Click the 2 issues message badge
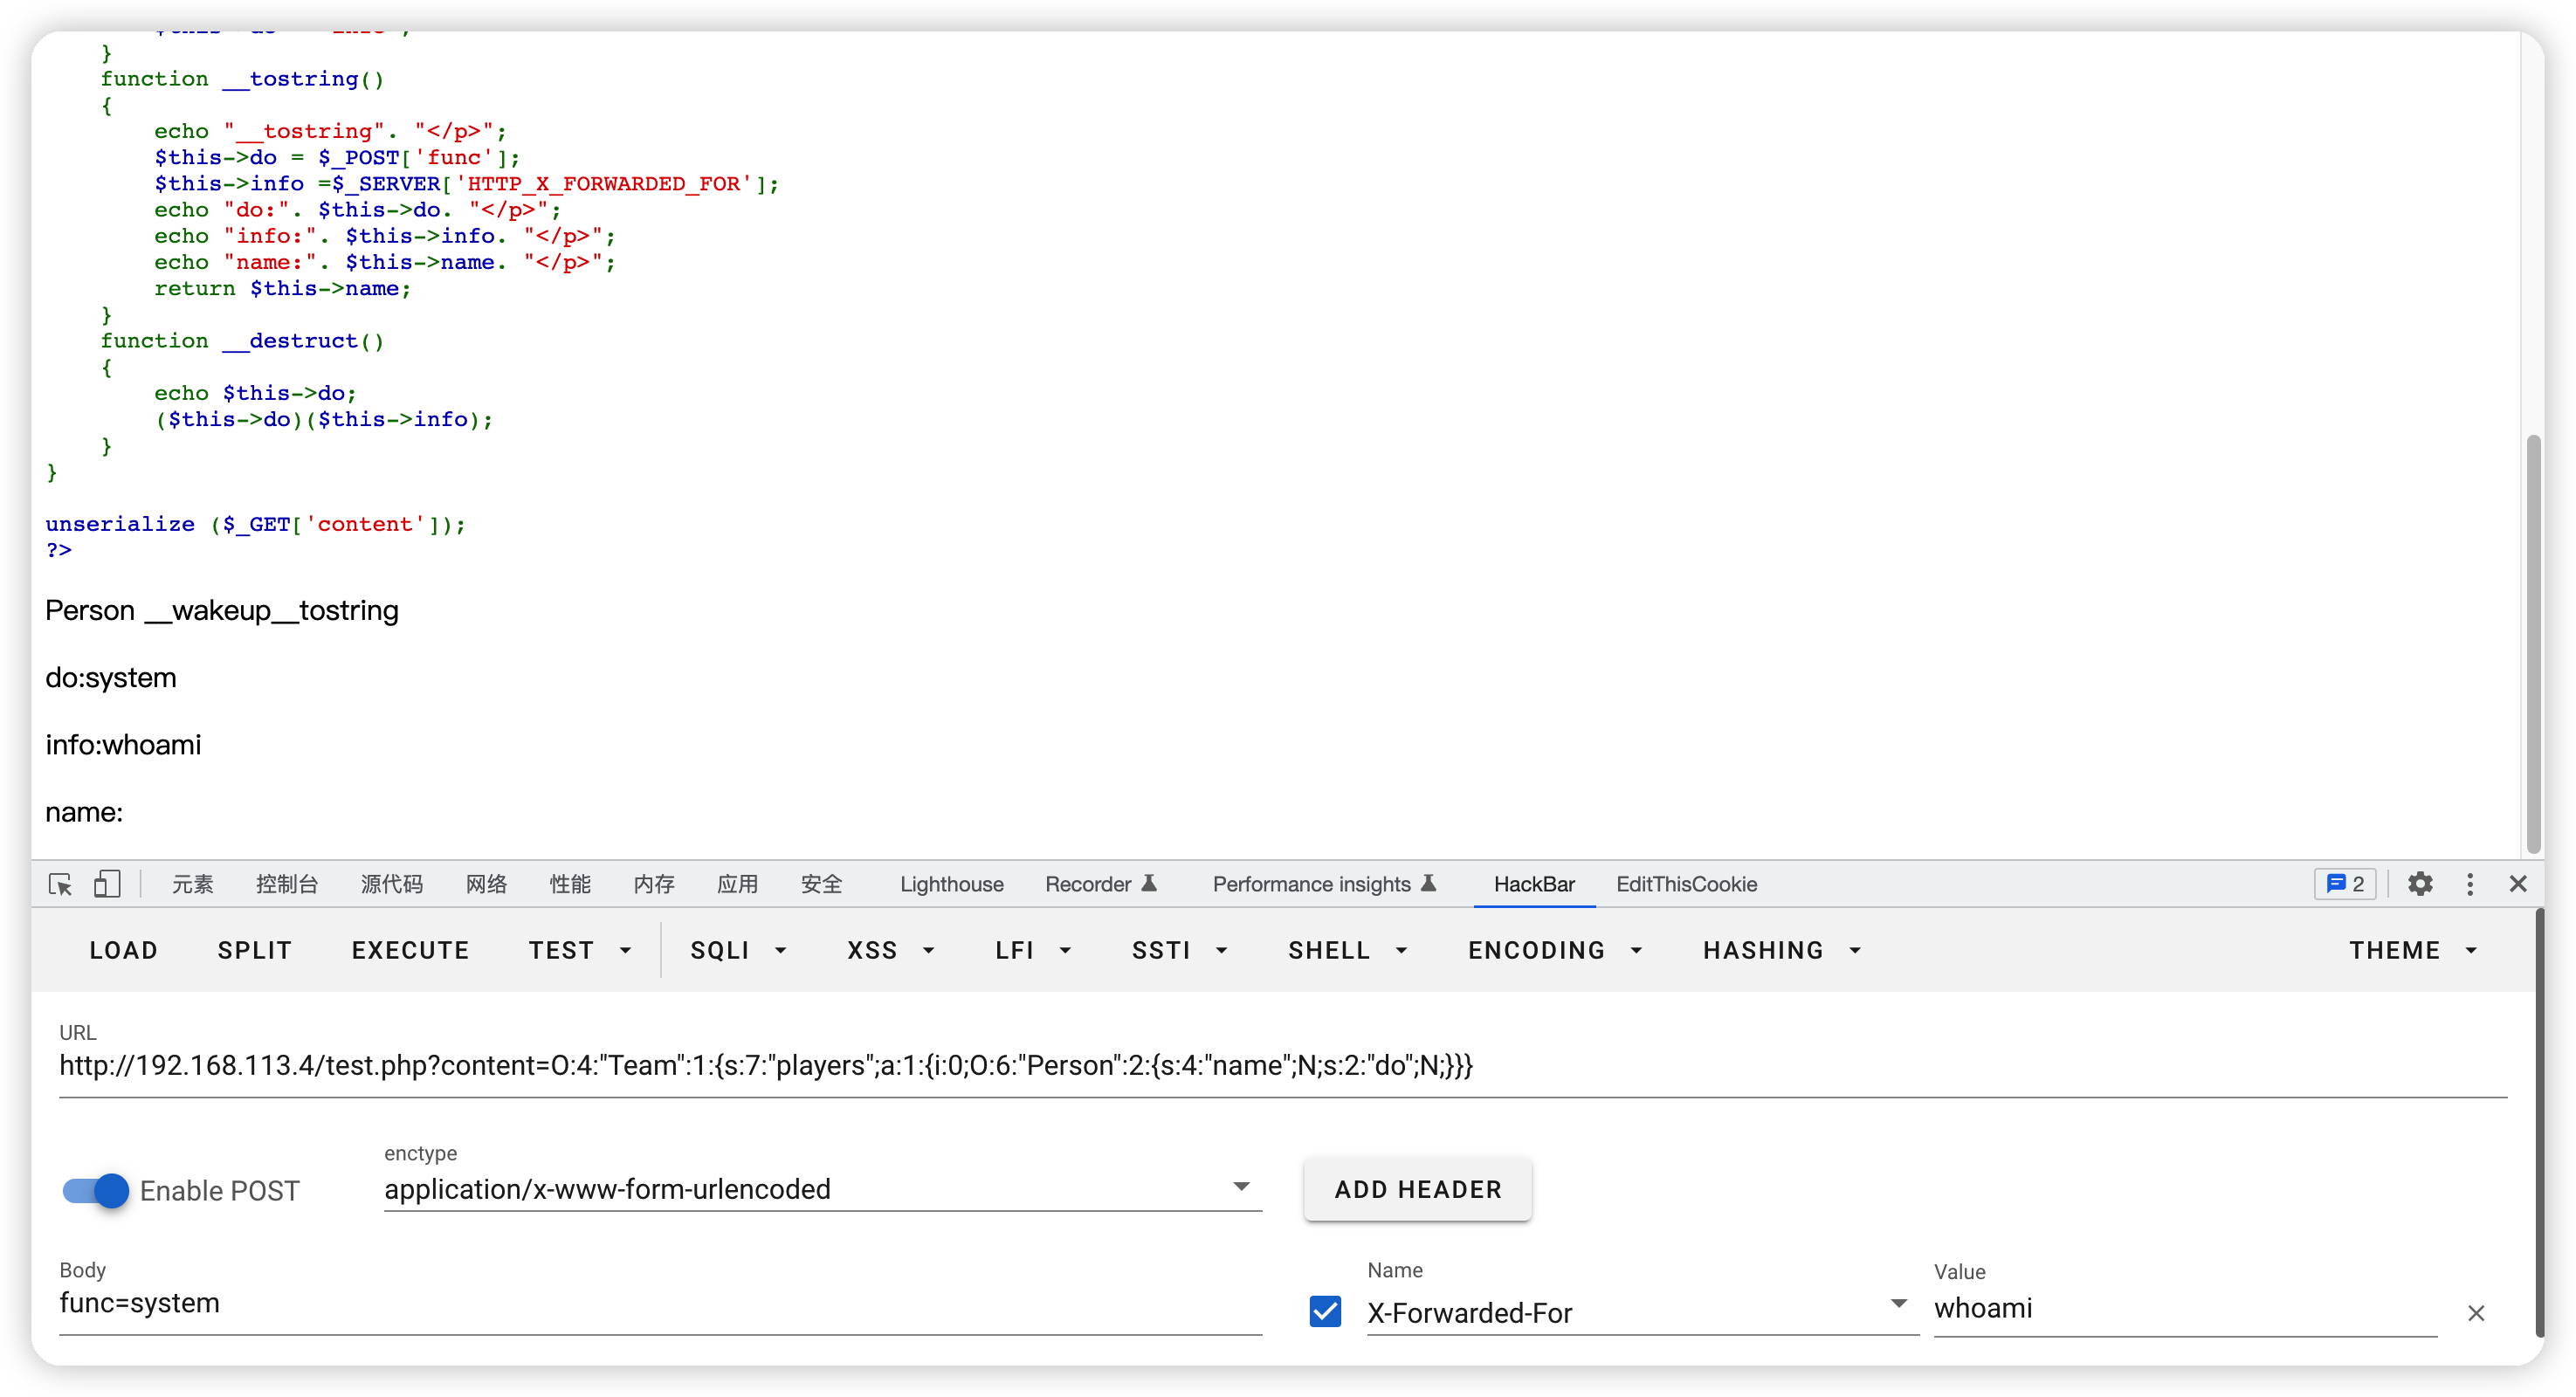The height and width of the screenshot is (1397, 2576). click(2345, 884)
